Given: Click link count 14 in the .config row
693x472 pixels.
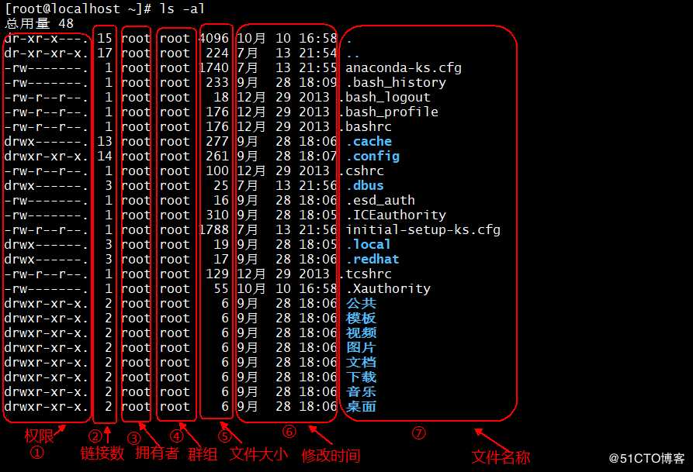Looking at the screenshot, I should pyautogui.click(x=105, y=157).
